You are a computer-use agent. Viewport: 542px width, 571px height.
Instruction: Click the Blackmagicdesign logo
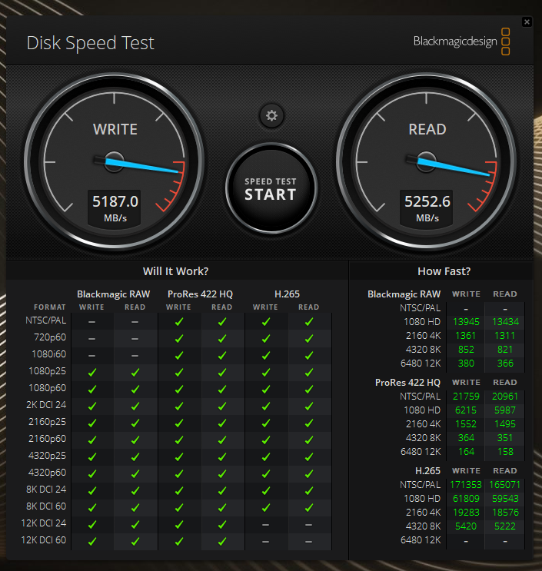point(461,41)
